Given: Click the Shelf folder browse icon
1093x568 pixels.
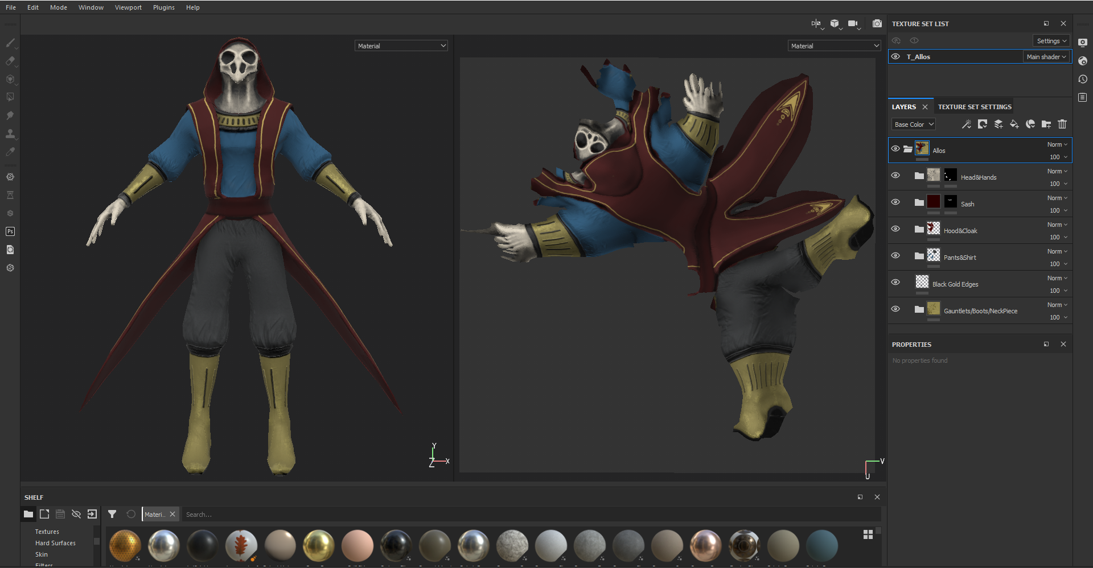Looking at the screenshot, I should point(28,514).
